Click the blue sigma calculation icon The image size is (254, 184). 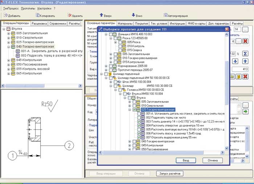(245, 54)
